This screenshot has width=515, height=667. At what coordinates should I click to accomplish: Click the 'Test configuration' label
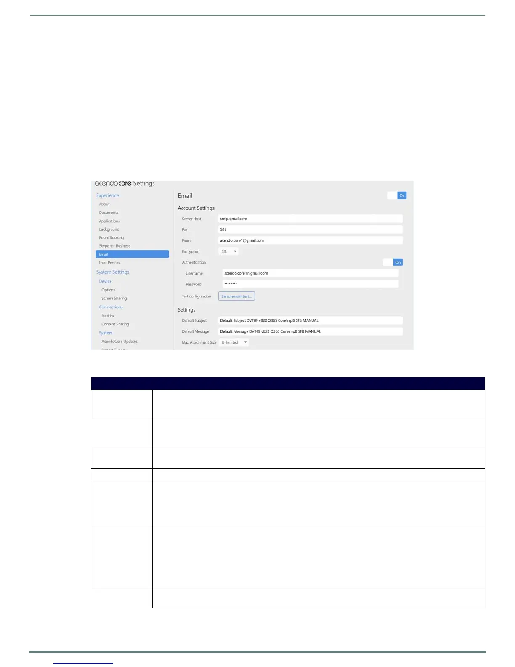pyautogui.click(x=196, y=296)
